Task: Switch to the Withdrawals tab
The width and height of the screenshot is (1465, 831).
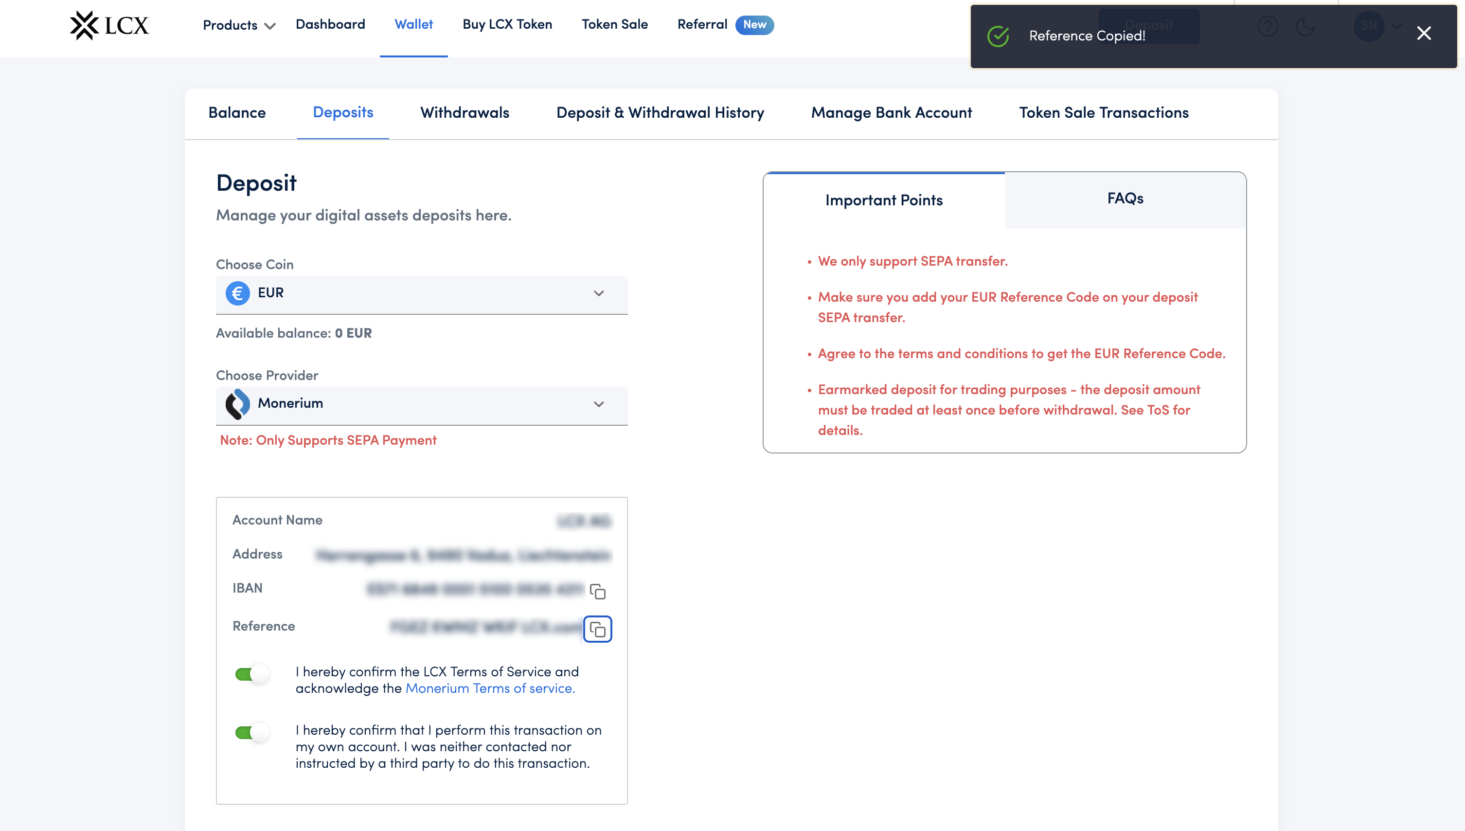Action: (465, 113)
